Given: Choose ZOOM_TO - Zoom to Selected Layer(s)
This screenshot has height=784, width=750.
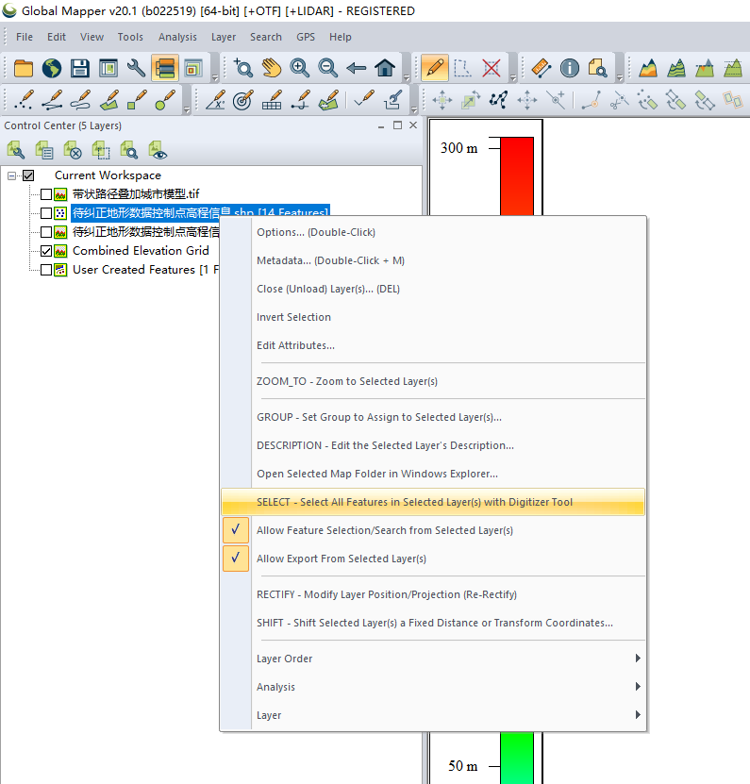Looking at the screenshot, I should tap(433, 381).
